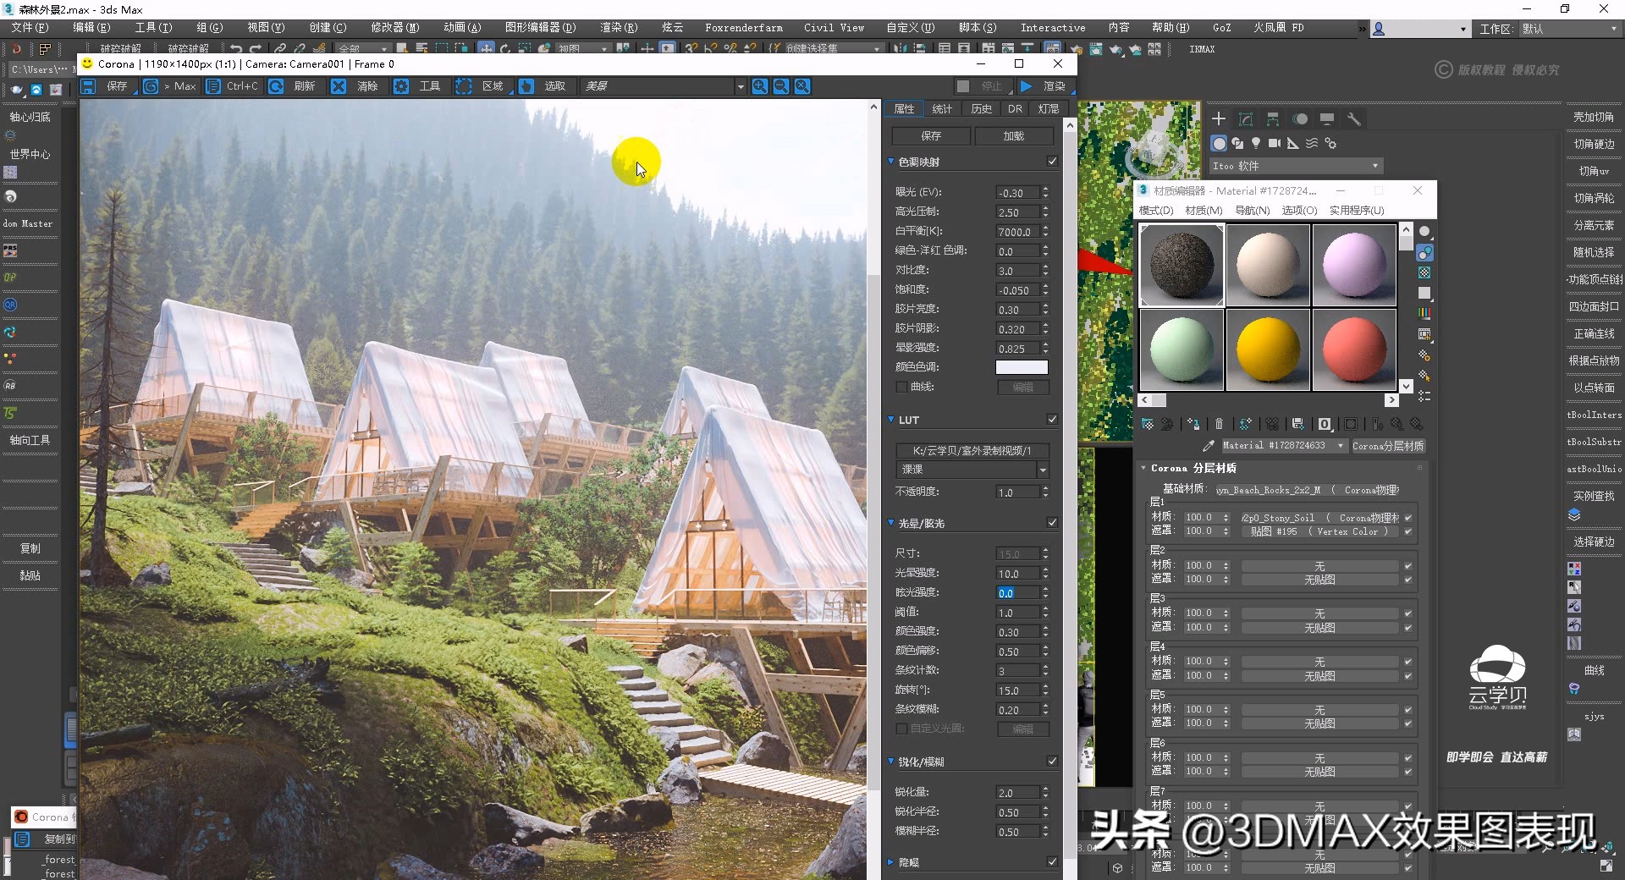Open the Material #1728724633 name dropdown
The image size is (1625, 880).
tap(1284, 446)
